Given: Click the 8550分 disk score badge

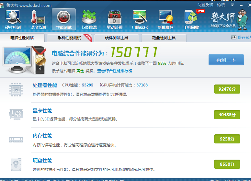Looking at the screenshot, I should coord(227,164).
